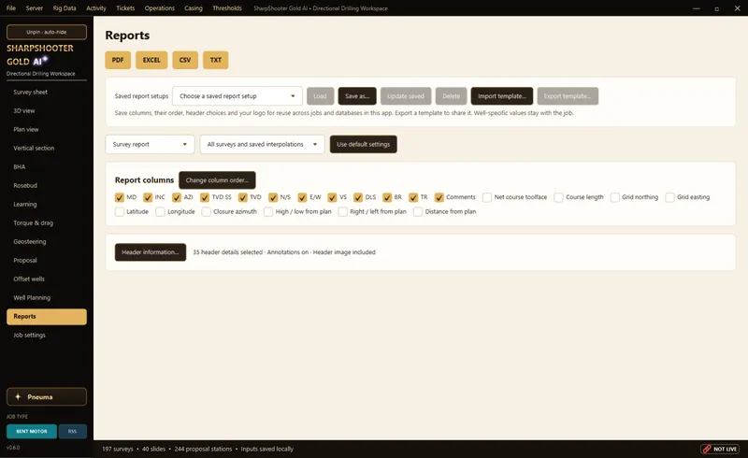Viewport: 748px width, 458px height.
Task: Go to Well Planning page
Action: coord(47,297)
